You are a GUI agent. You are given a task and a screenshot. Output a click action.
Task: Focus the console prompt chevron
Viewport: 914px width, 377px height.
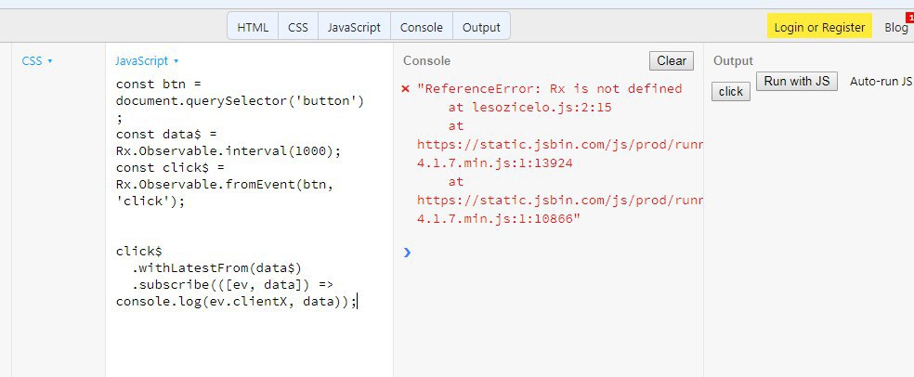click(407, 253)
